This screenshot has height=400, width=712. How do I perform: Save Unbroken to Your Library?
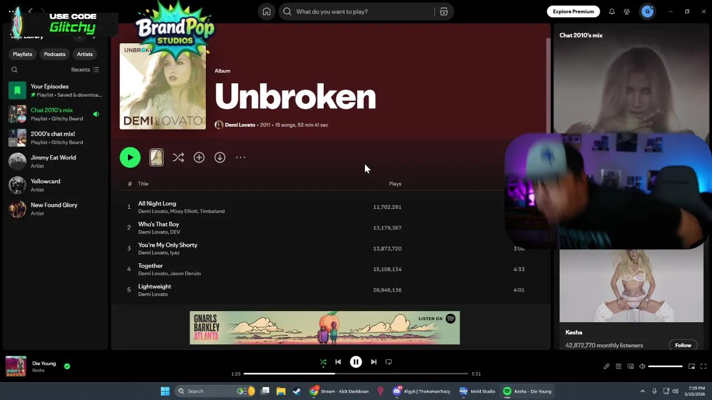coord(199,158)
